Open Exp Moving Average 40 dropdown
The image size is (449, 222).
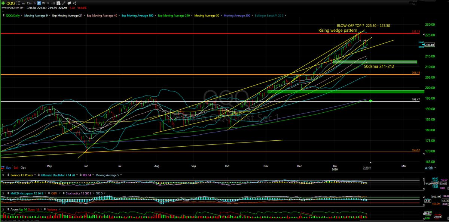(119, 16)
